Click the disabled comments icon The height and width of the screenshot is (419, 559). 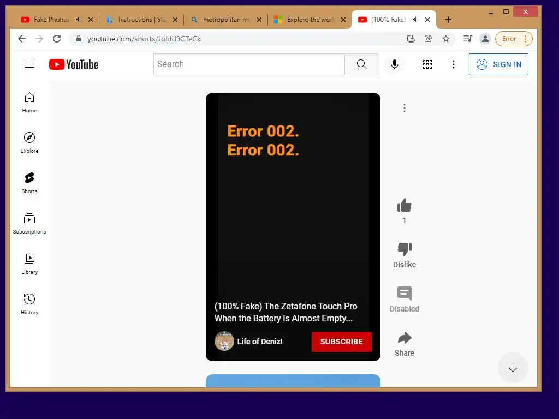click(x=405, y=294)
